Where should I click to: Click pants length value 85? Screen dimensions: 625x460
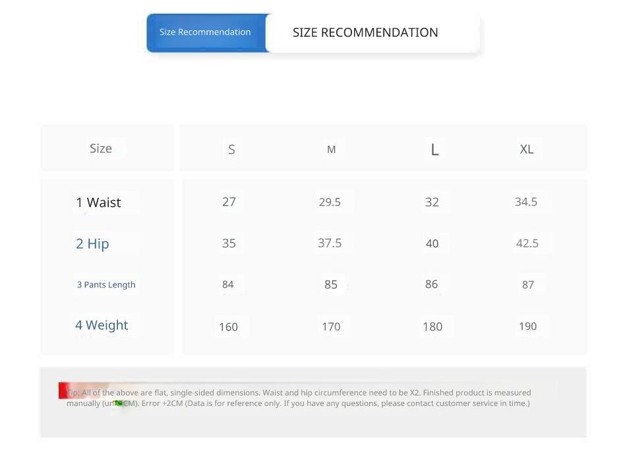click(331, 285)
